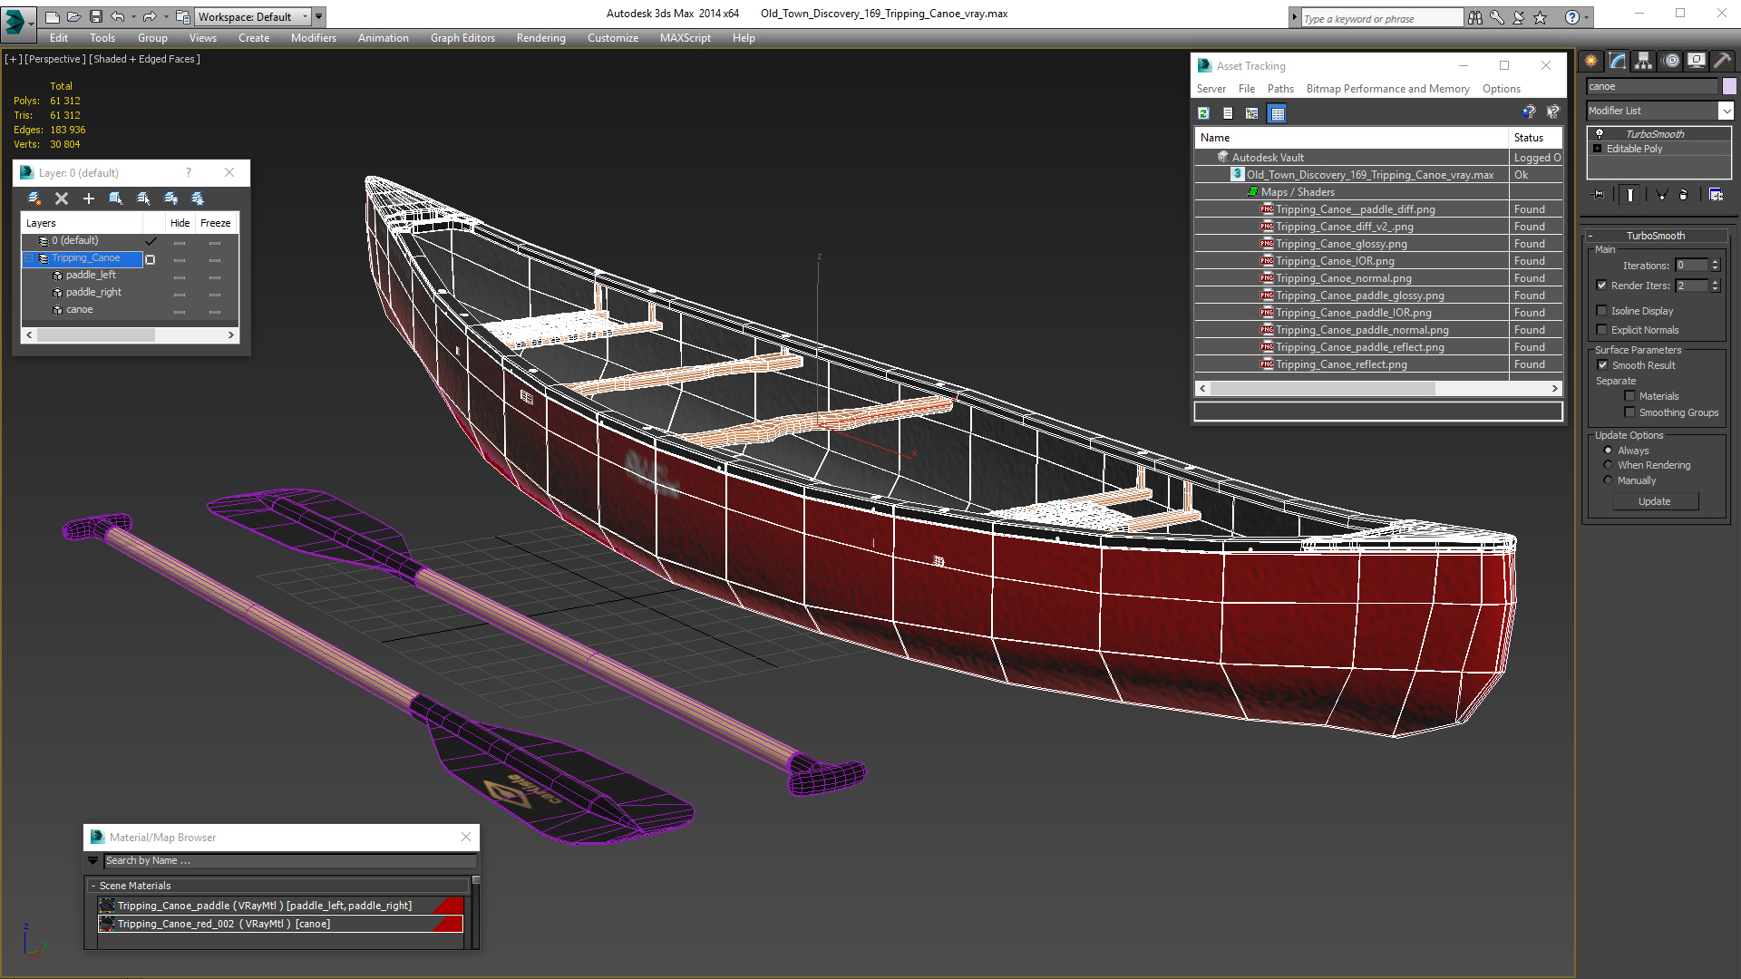1741x979 pixels.
Task: Open the Hierarchy panel tab
Action: pos(1644,61)
